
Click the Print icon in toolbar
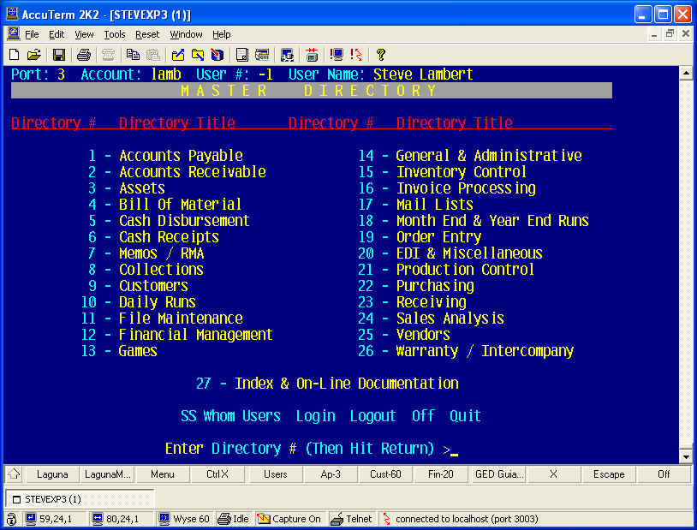coord(83,55)
